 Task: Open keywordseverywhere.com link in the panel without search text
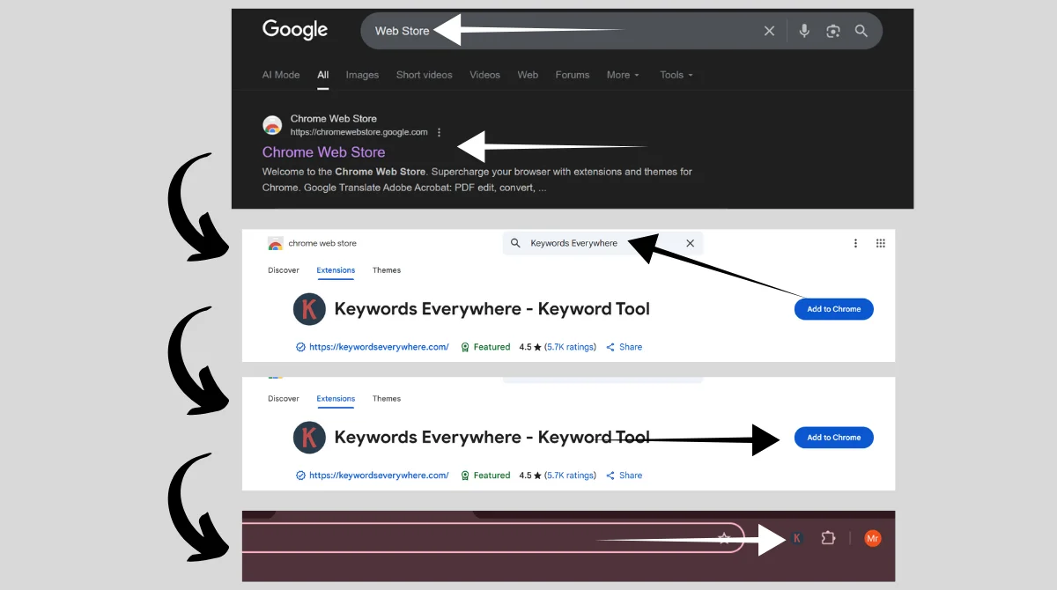tap(379, 476)
